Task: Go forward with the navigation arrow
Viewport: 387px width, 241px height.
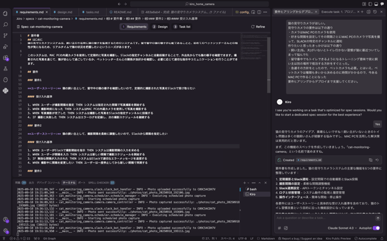Action: (x=126, y=4)
